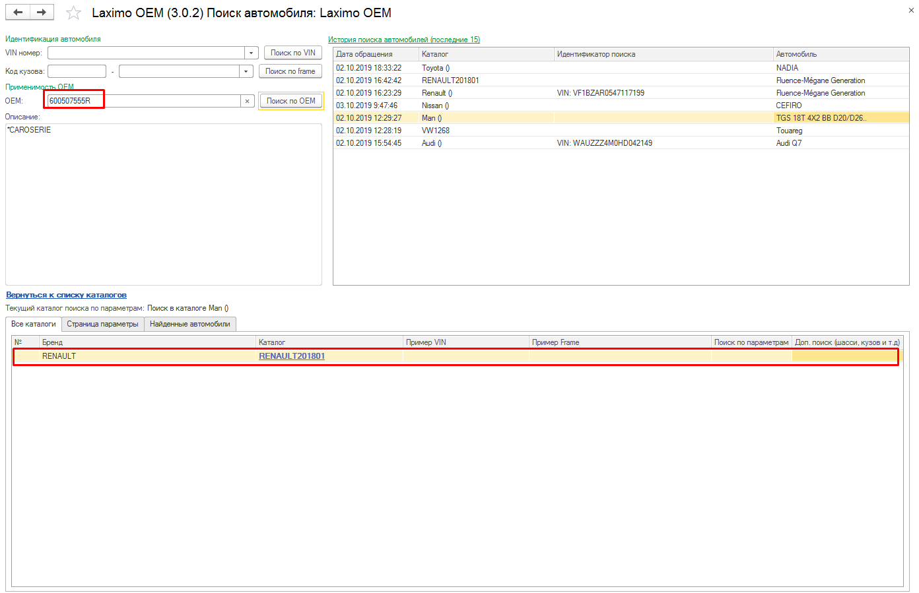
Task: Run search with Поиск по VIN button
Action: [x=293, y=53]
